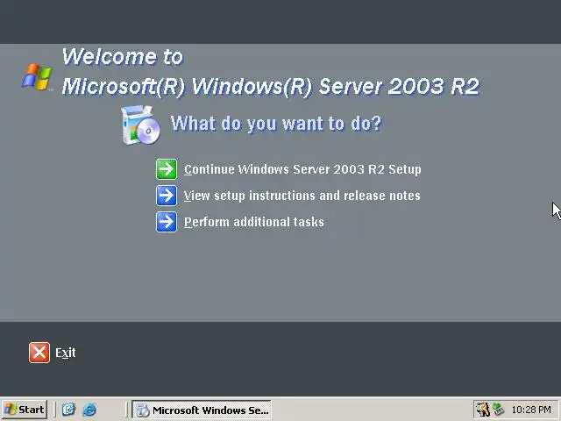Select Microsoft Windows Se... taskbar button
Screen dimensions: 561x421
(x=202, y=410)
